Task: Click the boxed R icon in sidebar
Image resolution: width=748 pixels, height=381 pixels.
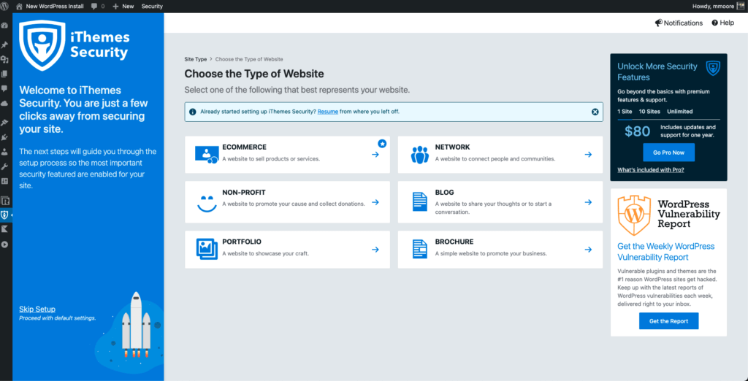Action: (5, 201)
